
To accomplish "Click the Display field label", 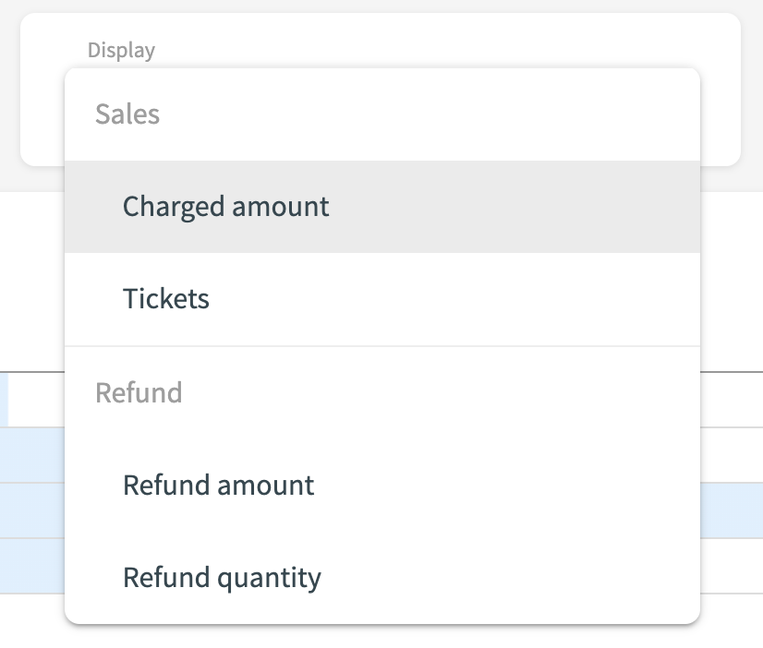I will 121,50.
